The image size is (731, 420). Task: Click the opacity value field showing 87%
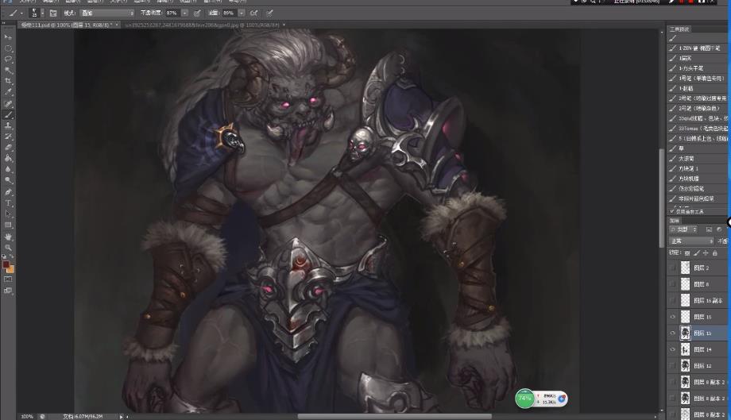point(172,13)
